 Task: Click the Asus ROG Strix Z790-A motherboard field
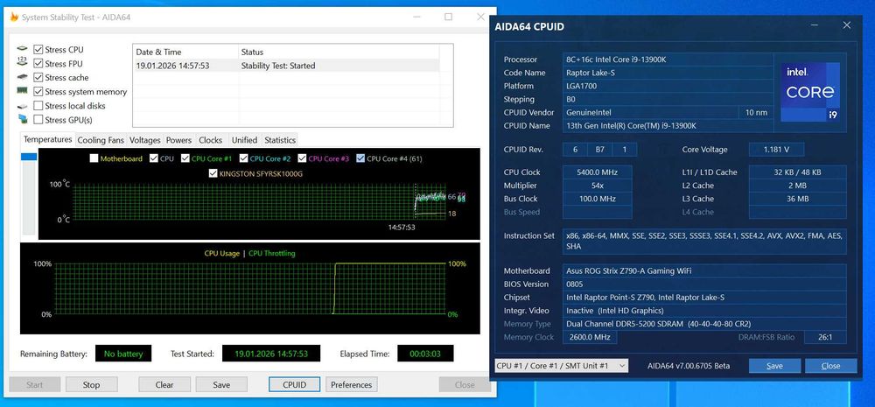pos(704,270)
